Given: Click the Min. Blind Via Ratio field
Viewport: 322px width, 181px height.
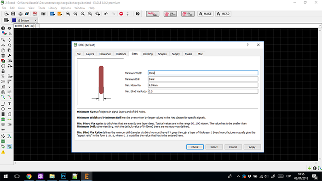Looking at the screenshot, I should [x=203, y=91].
